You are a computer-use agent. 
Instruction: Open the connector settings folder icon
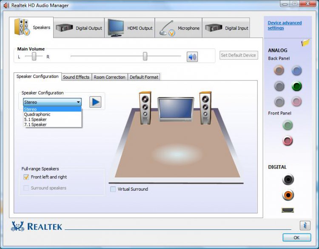click(x=305, y=43)
